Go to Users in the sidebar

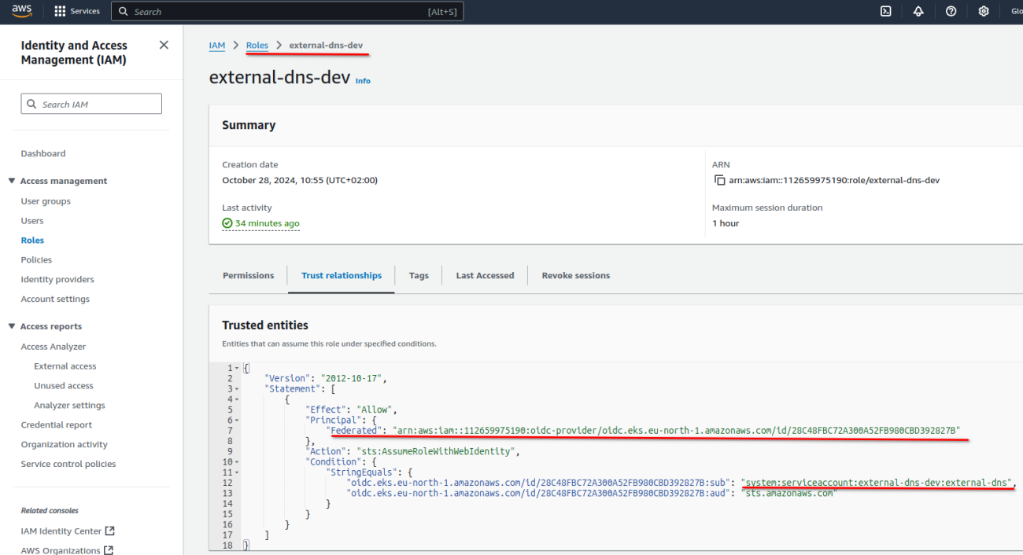pyautogui.click(x=32, y=221)
